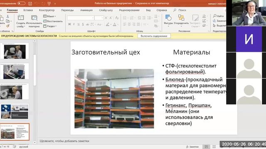This screenshot has width=266, height=149.
Task: Click the Заменить replace button
Action: (219, 21)
